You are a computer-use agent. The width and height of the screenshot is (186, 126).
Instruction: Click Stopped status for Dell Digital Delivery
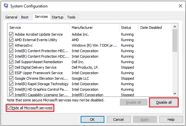pos(127,67)
